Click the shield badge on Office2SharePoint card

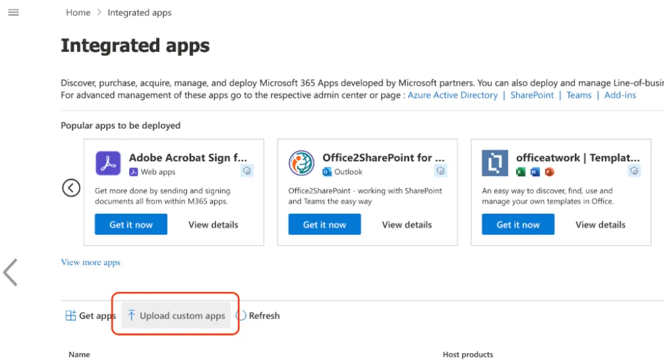(x=441, y=171)
